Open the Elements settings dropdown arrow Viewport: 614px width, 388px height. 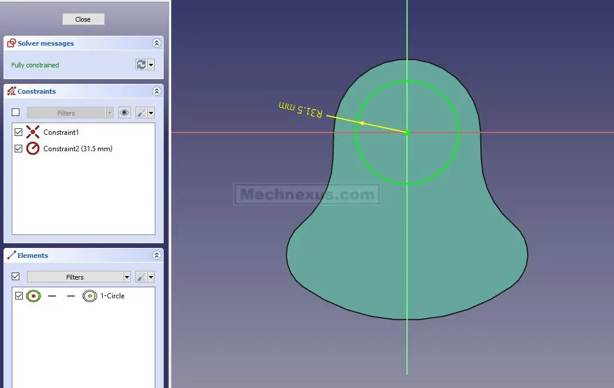[x=151, y=277]
